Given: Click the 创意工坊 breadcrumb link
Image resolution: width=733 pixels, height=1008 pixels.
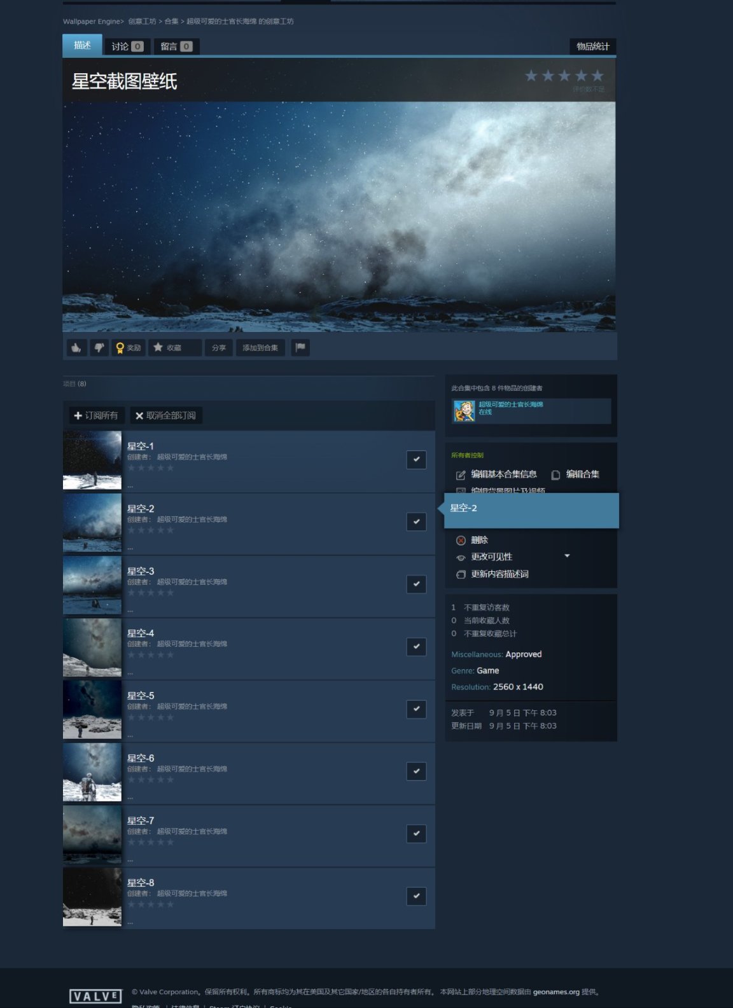Looking at the screenshot, I should [x=142, y=22].
